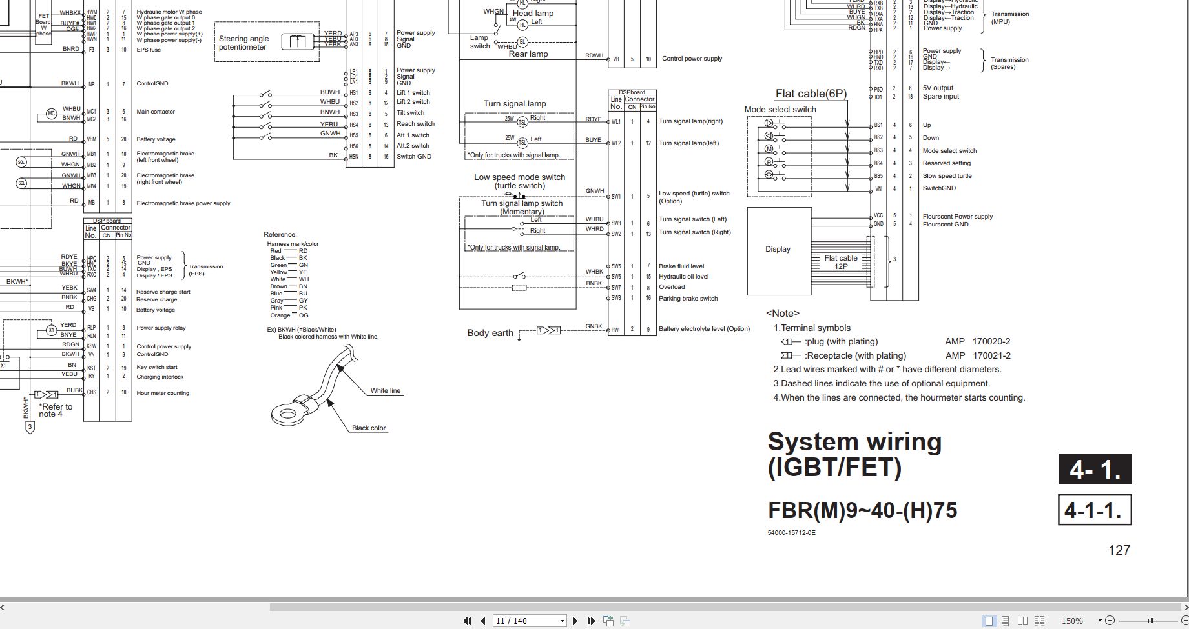Switch to continuous facing pages view
This screenshot has height=629, width=1189.
(1039, 621)
